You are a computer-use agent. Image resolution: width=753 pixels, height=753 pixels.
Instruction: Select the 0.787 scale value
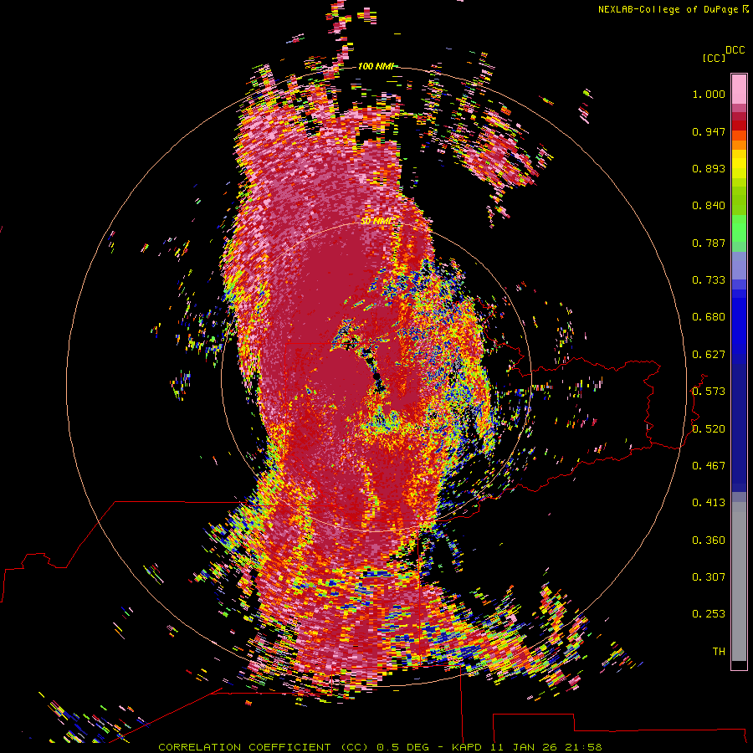709,243
